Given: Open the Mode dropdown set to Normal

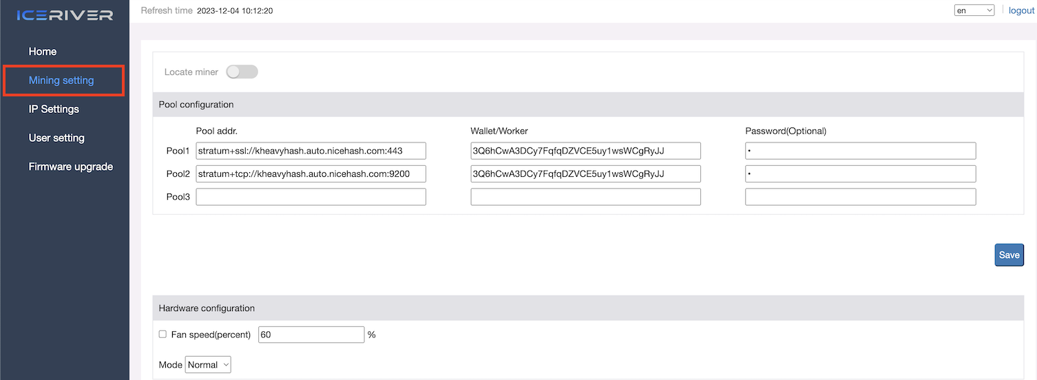Looking at the screenshot, I should [x=208, y=365].
